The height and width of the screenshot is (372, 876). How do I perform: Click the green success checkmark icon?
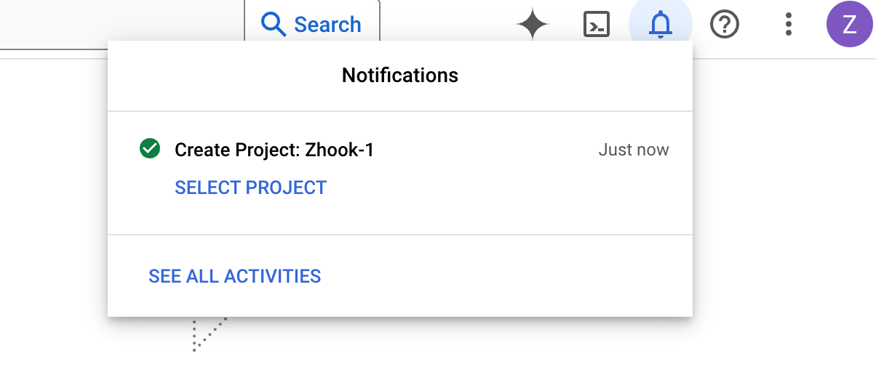coord(150,149)
